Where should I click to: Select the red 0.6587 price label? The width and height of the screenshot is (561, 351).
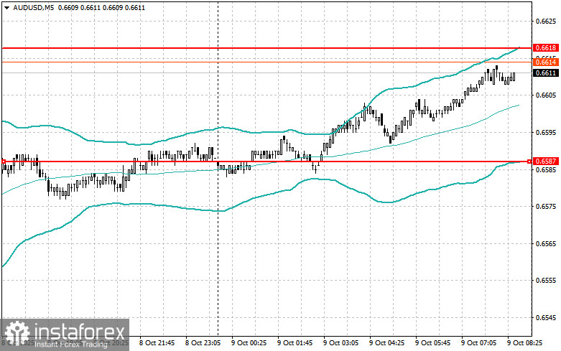click(546, 162)
